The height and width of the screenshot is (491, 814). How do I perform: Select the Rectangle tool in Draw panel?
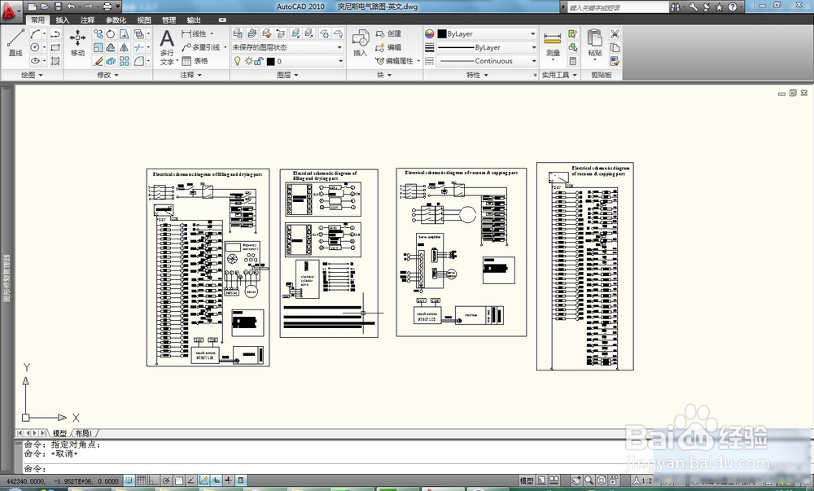(55, 47)
